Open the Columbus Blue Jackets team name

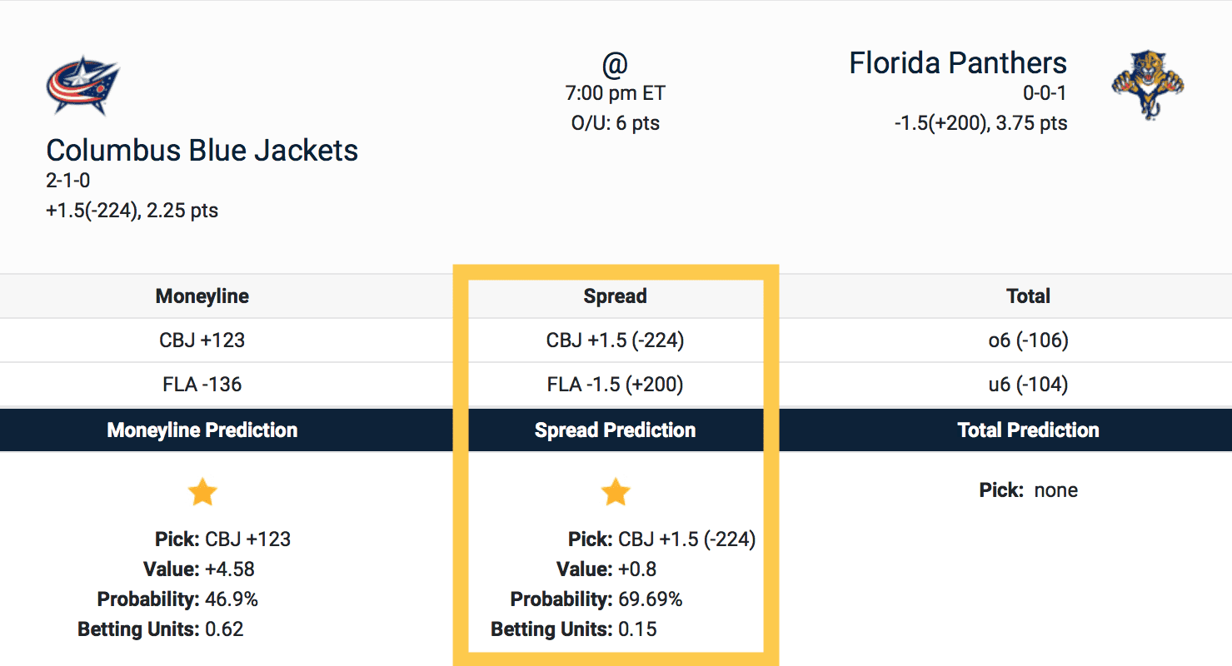(202, 151)
